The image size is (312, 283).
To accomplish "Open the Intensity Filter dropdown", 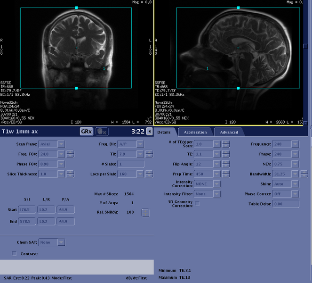I will [216, 194].
